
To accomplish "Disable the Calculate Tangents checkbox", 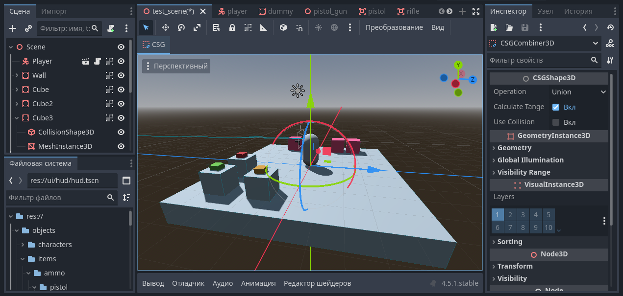I will tap(556, 107).
